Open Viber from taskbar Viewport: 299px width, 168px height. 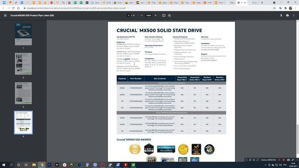95,165
